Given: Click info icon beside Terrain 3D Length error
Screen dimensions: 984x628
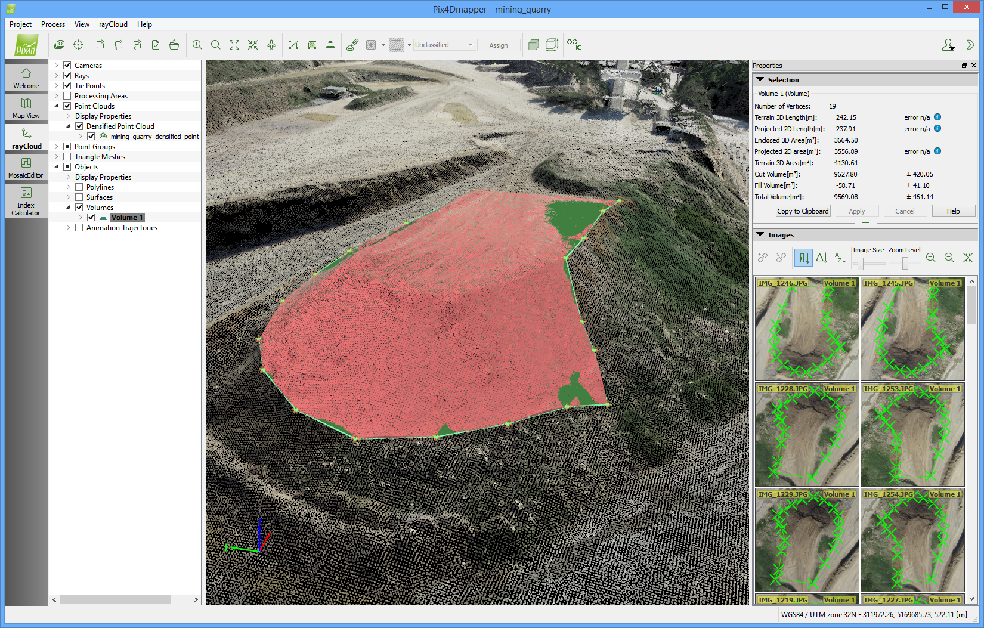Looking at the screenshot, I should 937,117.
